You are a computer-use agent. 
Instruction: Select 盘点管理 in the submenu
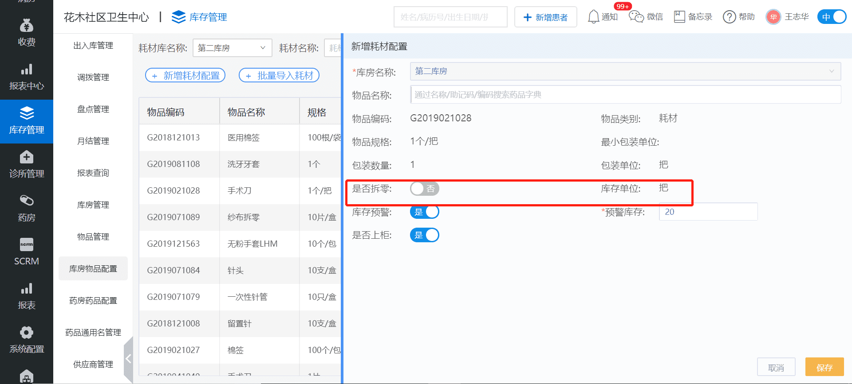[93, 109]
